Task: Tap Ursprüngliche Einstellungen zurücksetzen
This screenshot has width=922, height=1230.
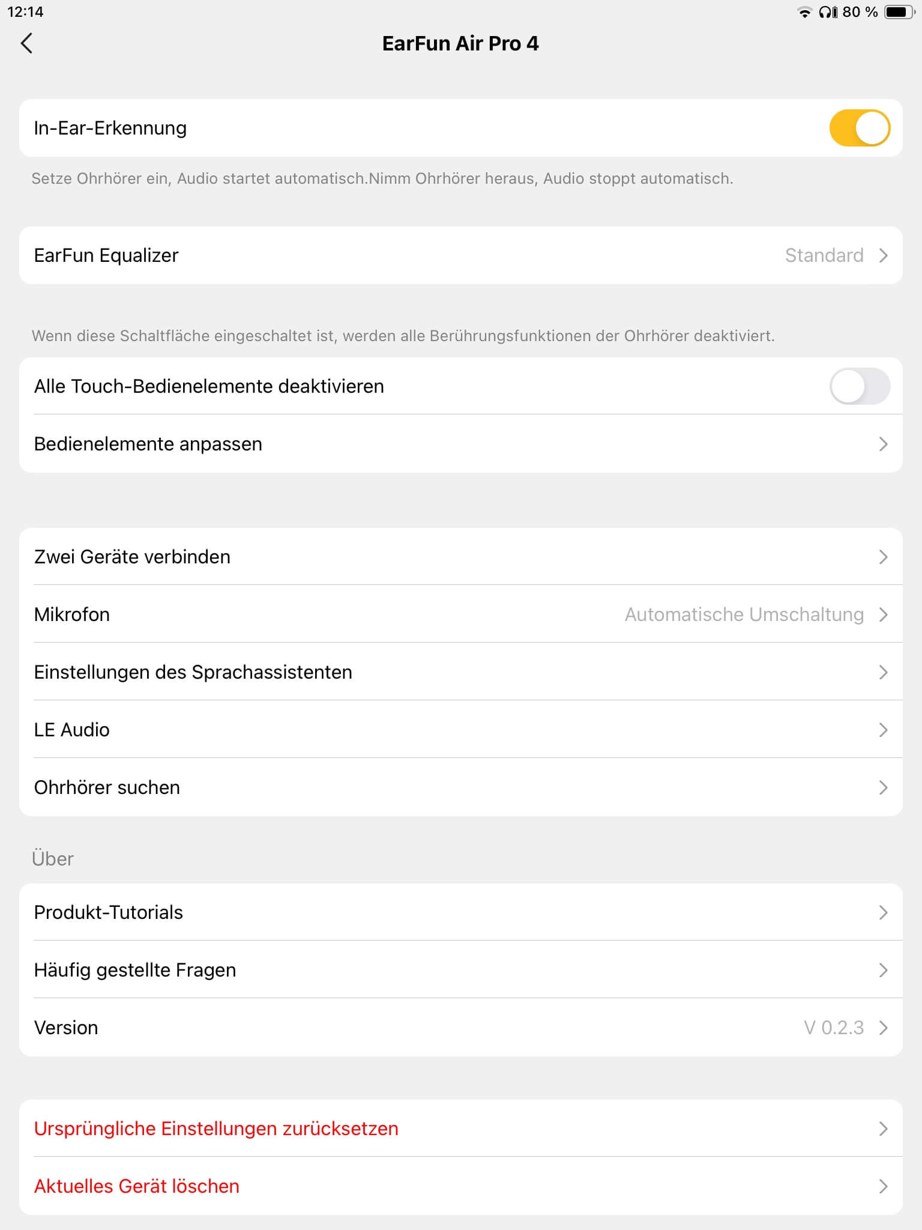Action: [x=216, y=1129]
